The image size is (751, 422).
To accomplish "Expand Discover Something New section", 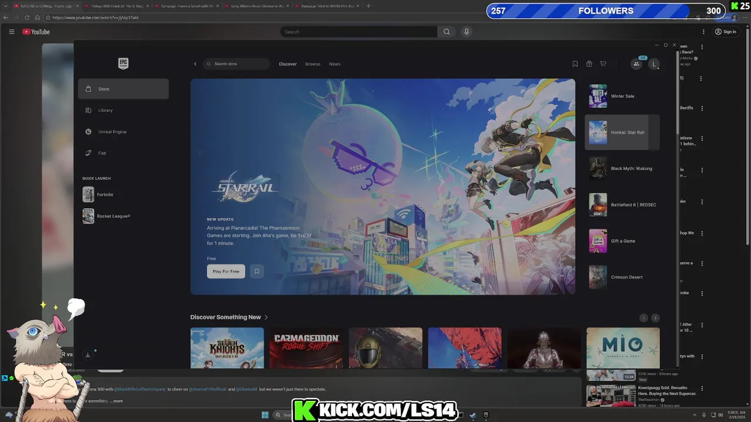I will tap(229, 317).
